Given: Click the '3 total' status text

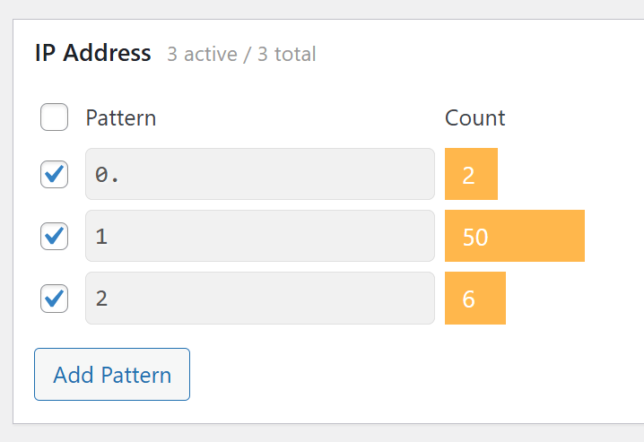Looking at the screenshot, I should [x=287, y=54].
